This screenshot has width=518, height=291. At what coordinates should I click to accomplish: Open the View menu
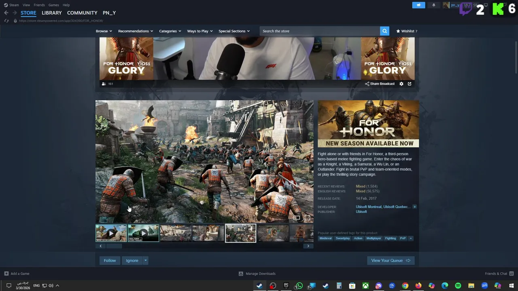pos(26,5)
